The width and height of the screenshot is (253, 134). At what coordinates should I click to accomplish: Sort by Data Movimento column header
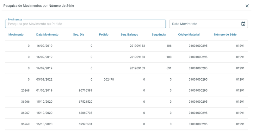[x=47, y=34]
